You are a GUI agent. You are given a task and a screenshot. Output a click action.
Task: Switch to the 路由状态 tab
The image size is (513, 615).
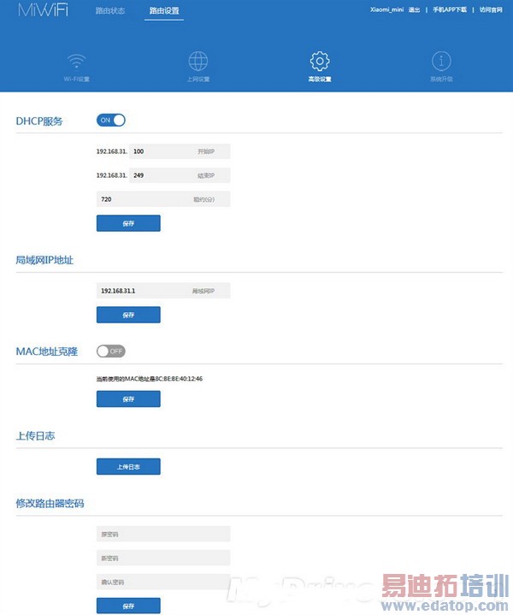(x=110, y=10)
